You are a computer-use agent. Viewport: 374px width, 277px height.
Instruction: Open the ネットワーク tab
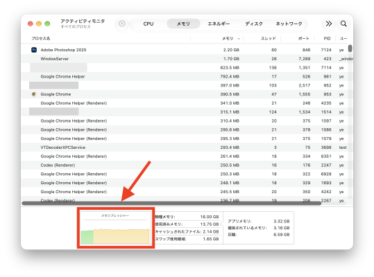(x=289, y=24)
